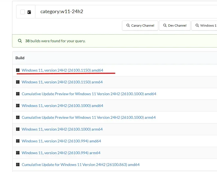
Task: Click Windows logo beside 26100.1150 amd64 row
Action: coord(18,70)
